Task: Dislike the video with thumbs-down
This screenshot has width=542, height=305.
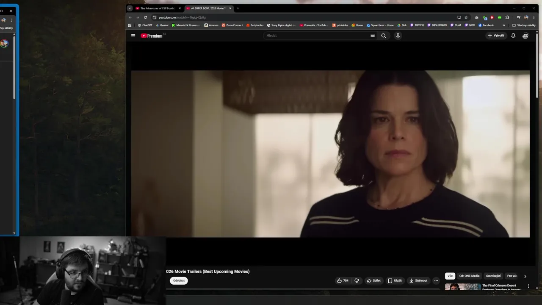Action: (357, 280)
